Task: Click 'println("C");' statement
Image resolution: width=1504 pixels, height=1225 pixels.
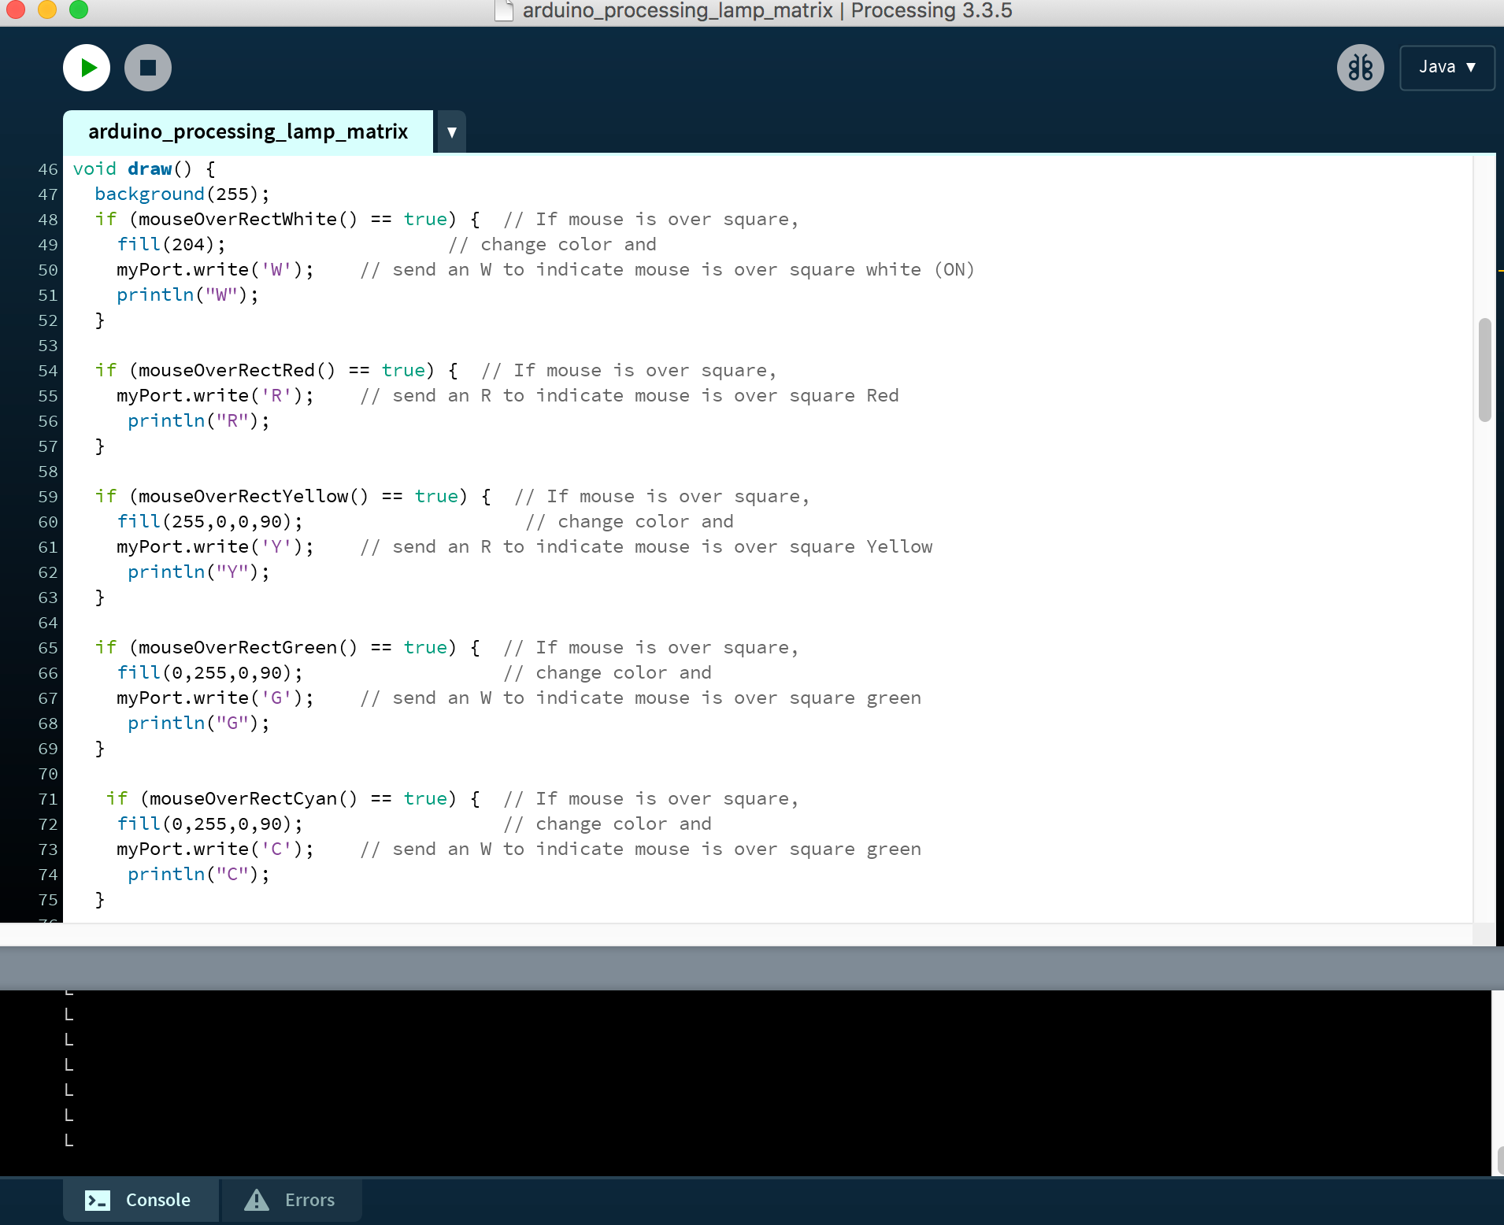Action: click(198, 874)
